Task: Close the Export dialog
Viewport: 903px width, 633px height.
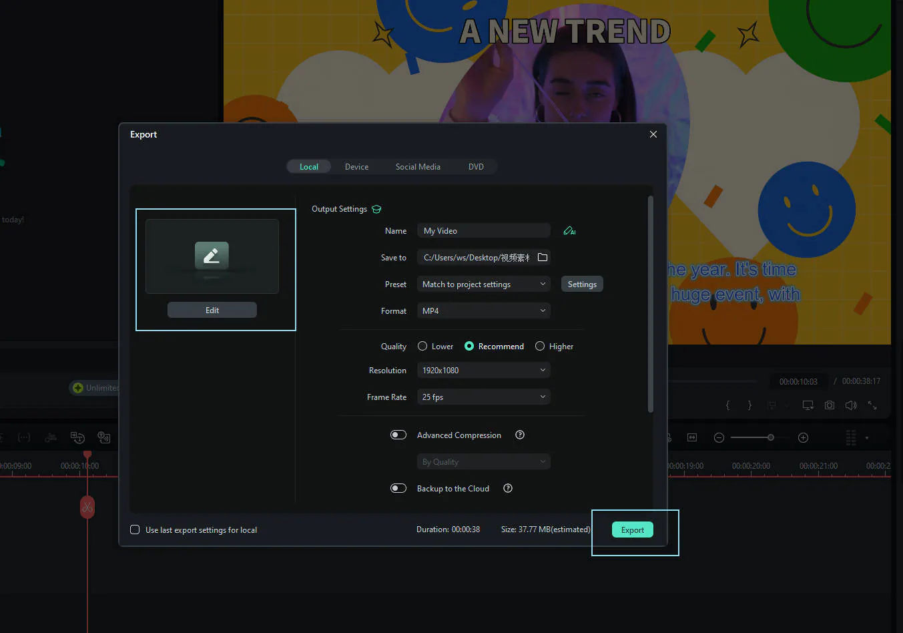Action: click(653, 134)
